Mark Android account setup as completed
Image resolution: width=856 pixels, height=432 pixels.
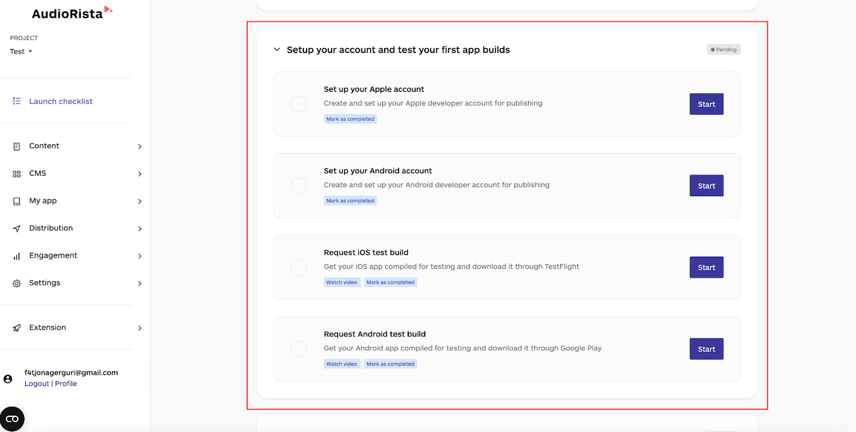pyautogui.click(x=350, y=200)
